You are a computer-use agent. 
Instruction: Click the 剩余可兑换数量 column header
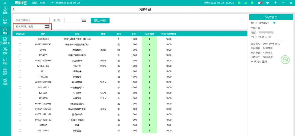[x=169, y=34]
